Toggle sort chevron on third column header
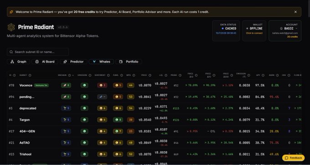The height and width of the screenshot is (165, 310). click(x=73, y=75)
